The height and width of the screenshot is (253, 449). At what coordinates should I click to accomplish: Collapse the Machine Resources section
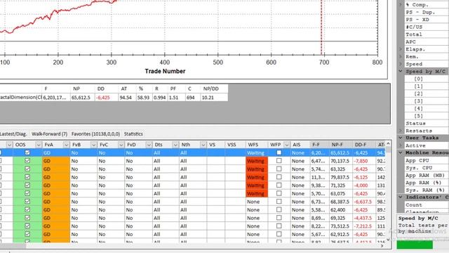401,153
